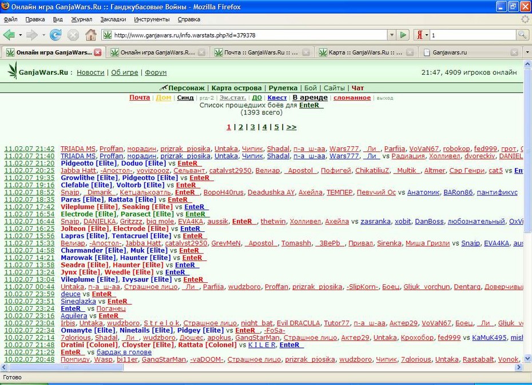Go to page 5 of battles
The width and height of the screenshot is (532, 385).
[276, 127]
